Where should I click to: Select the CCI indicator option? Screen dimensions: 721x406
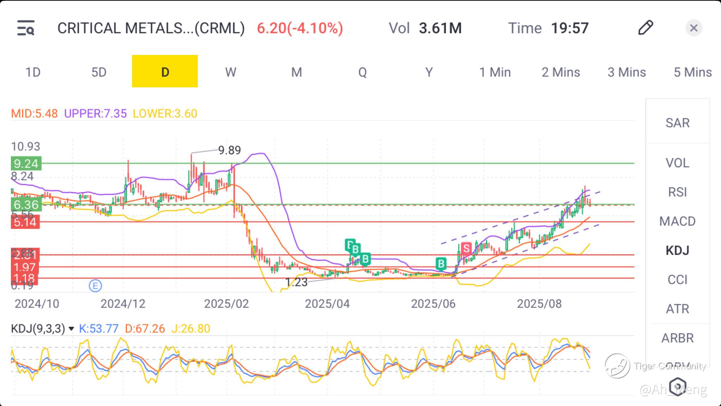[x=677, y=280]
